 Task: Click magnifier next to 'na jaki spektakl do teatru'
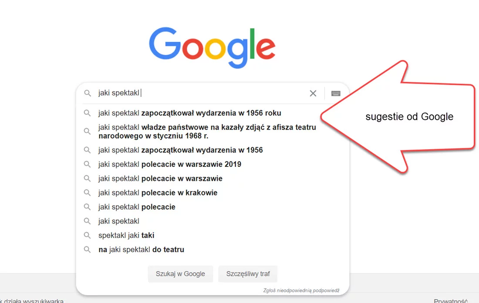point(87,250)
